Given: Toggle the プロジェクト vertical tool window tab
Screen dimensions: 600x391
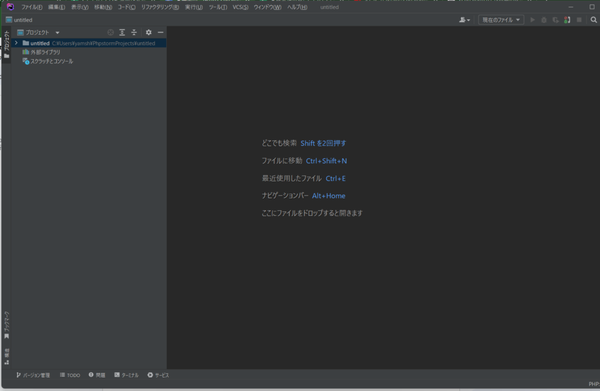Looking at the screenshot, I should click(x=6, y=44).
